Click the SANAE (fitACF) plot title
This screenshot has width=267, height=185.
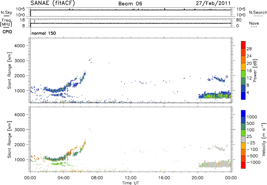pos(53,3)
